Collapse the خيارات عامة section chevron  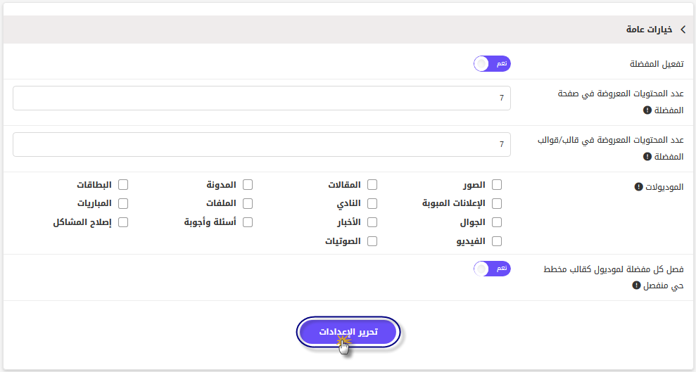pyautogui.click(x=683, y=30)
